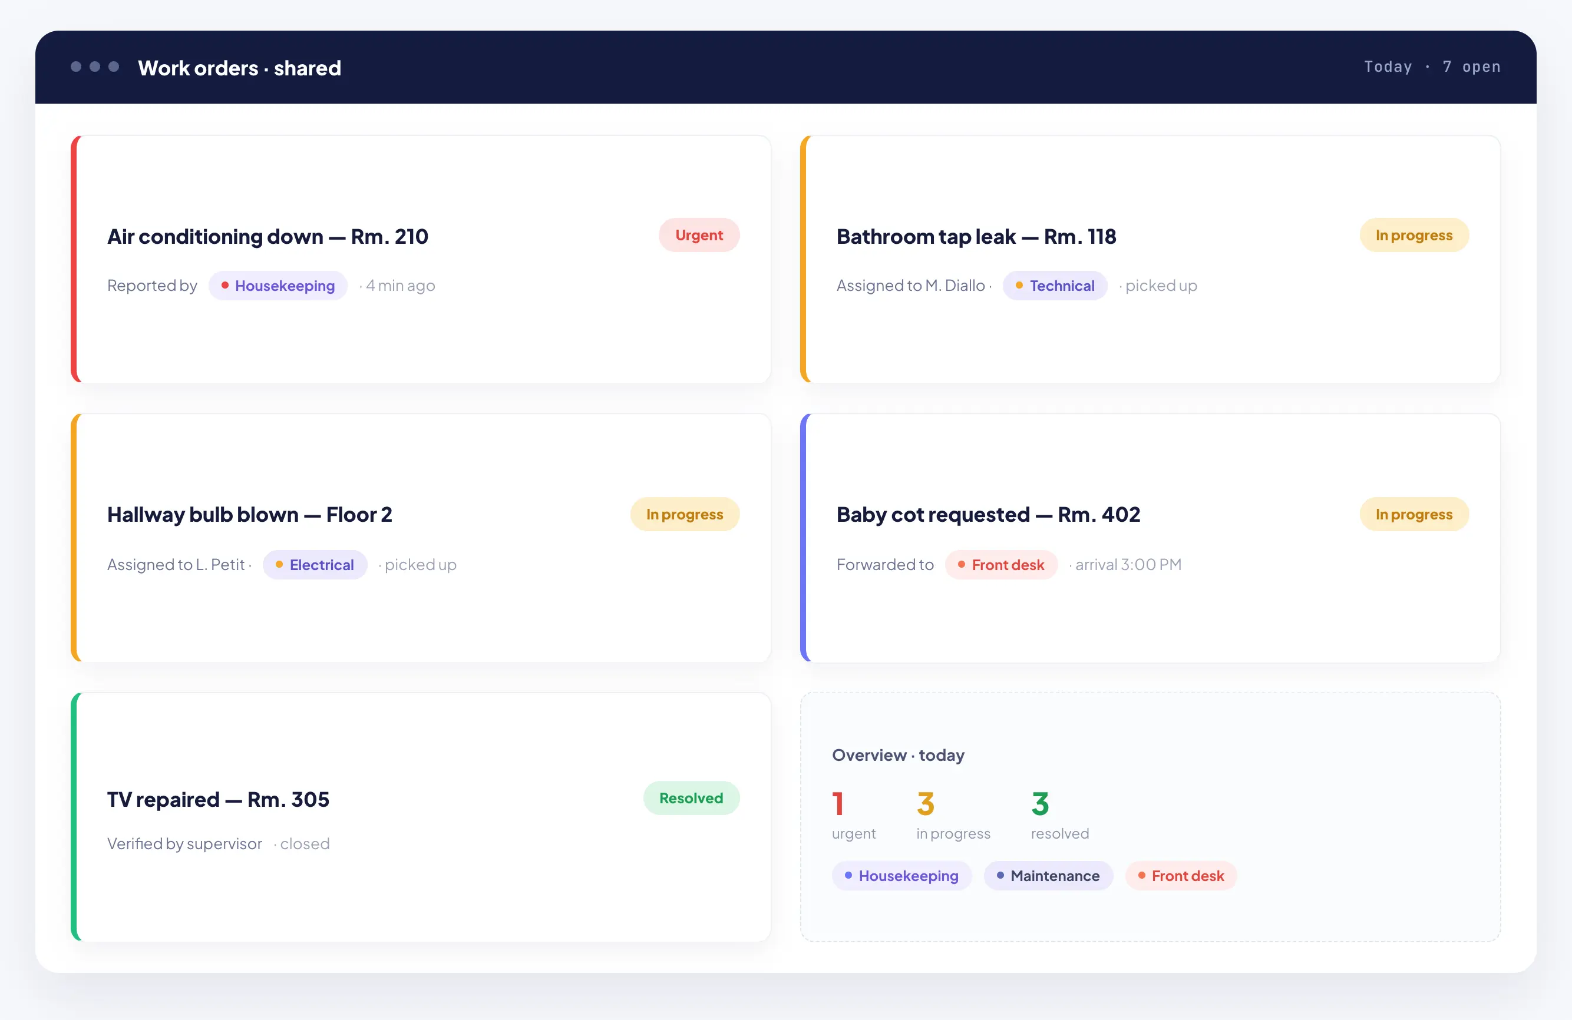Screen dimensions: 1572x1020
Task: Click the Resolved badge
Action: coord(692,798)
